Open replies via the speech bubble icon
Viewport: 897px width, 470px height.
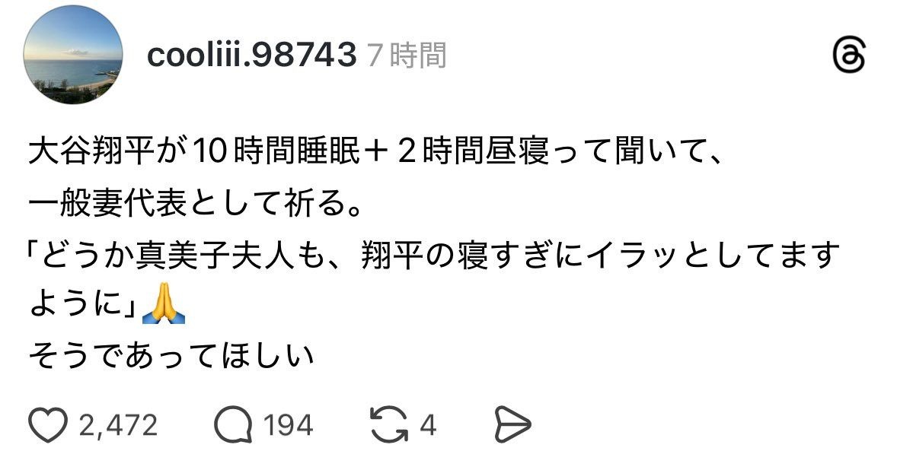[x=234, y=425]
